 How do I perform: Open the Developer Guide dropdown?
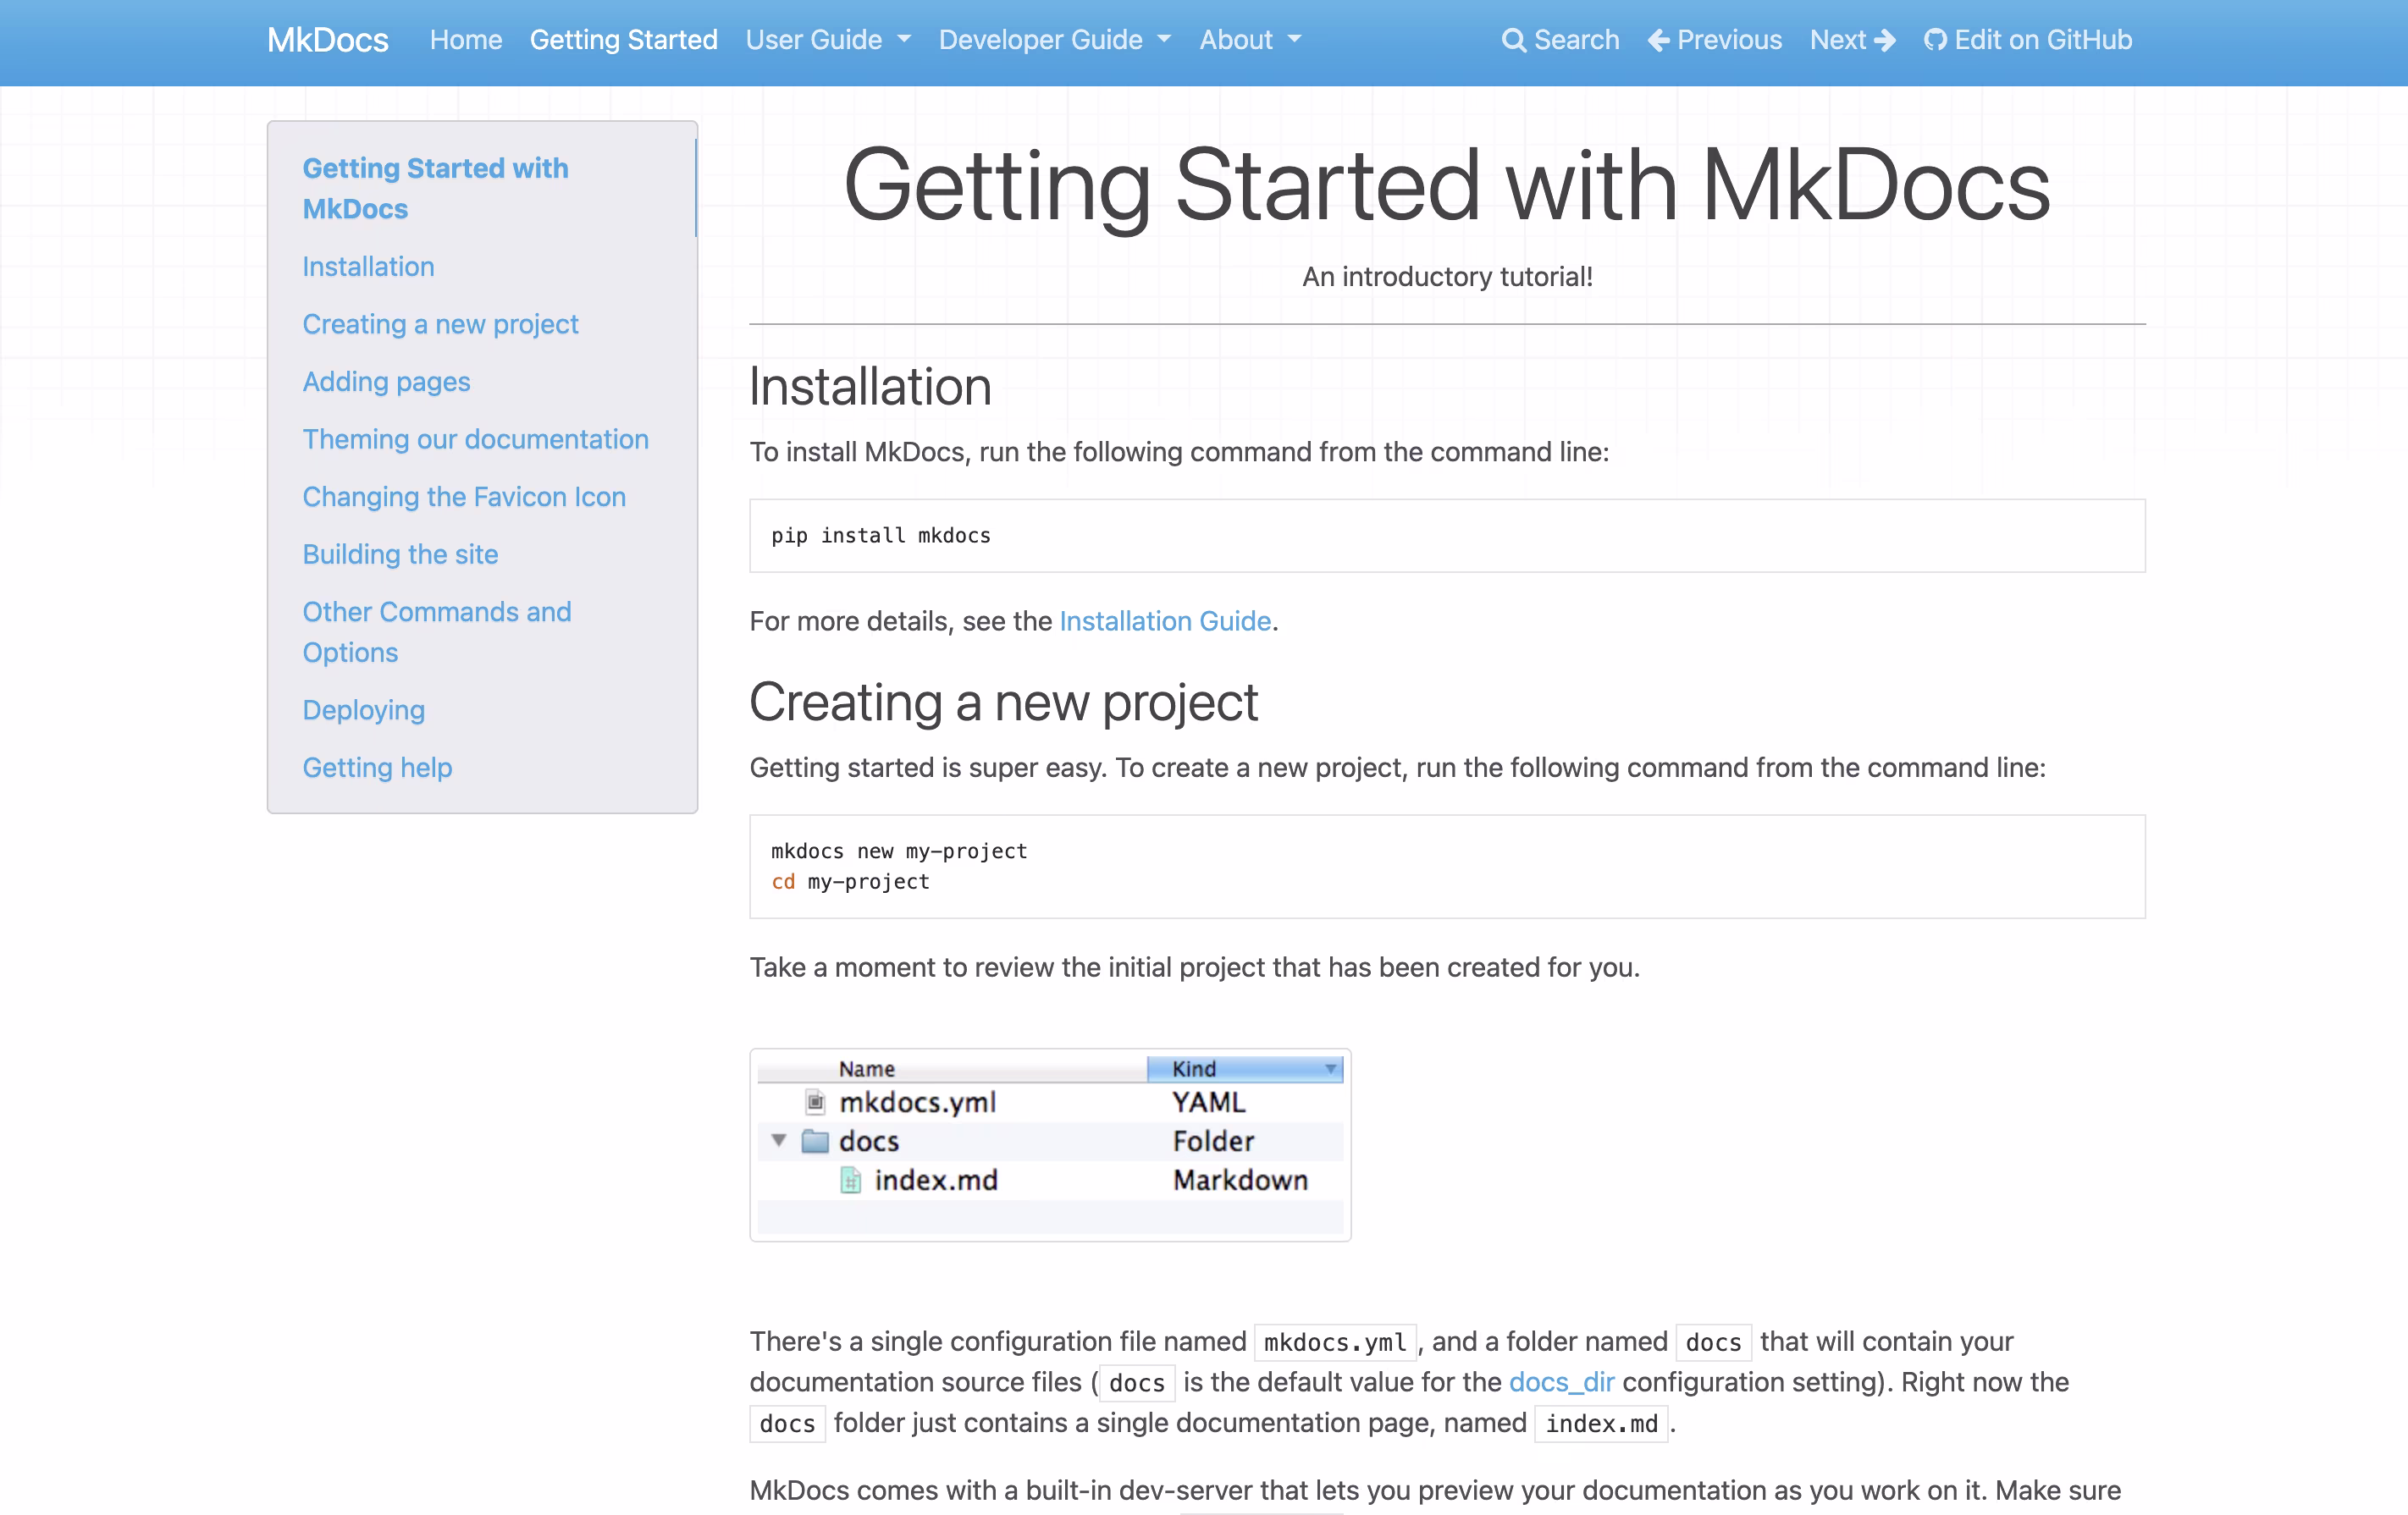1054,40
